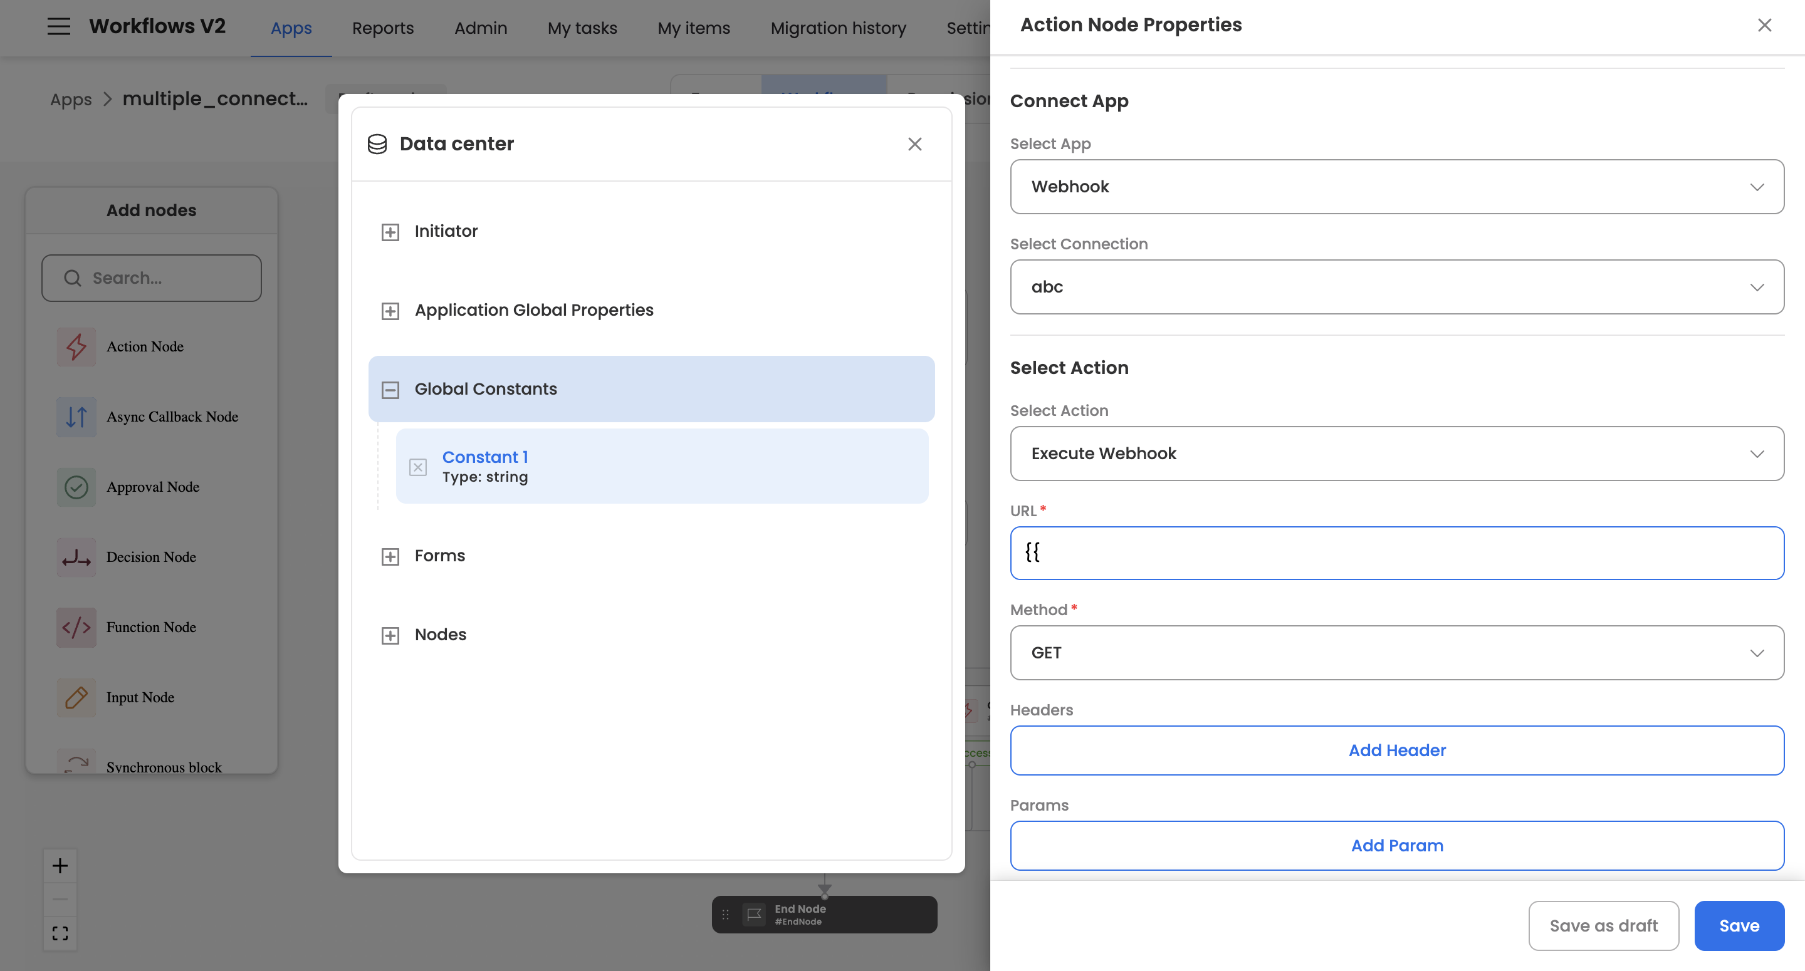Zoom in with the plus canvas button

(x=60, y=866)
